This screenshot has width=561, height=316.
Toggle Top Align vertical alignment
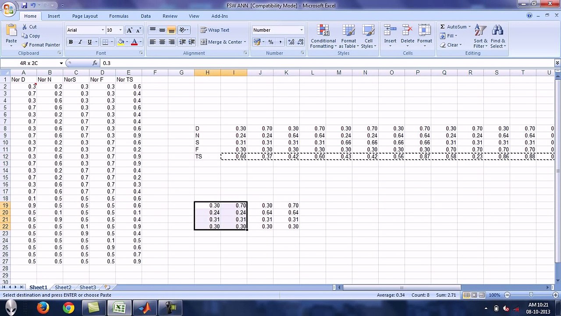pyautogui.click(x=153, y=30)
